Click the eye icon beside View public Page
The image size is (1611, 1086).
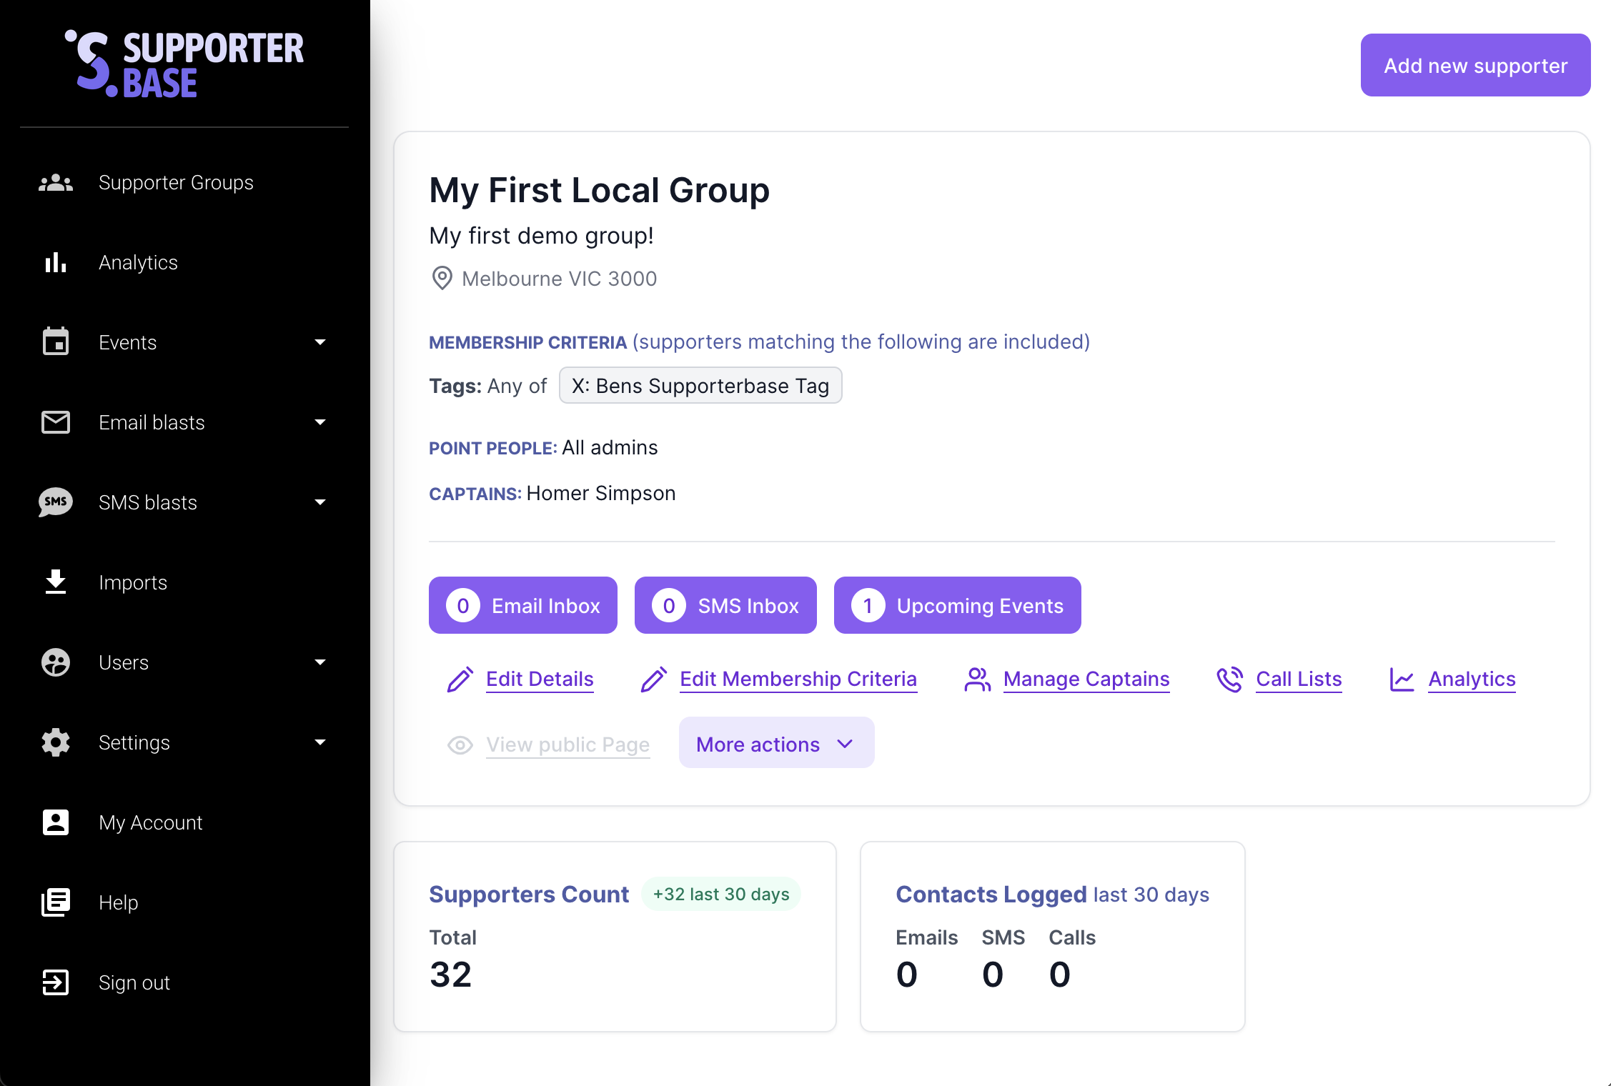(460, 745)
